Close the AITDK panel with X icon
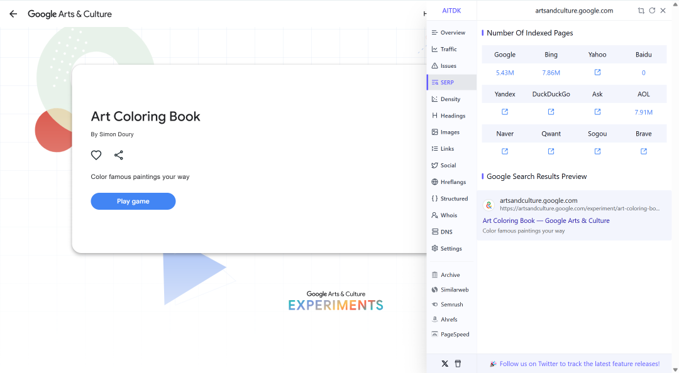 [663, 11]
